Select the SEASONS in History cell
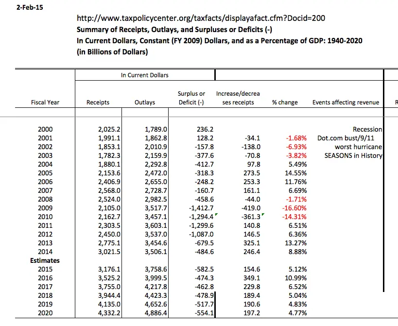 353,155
